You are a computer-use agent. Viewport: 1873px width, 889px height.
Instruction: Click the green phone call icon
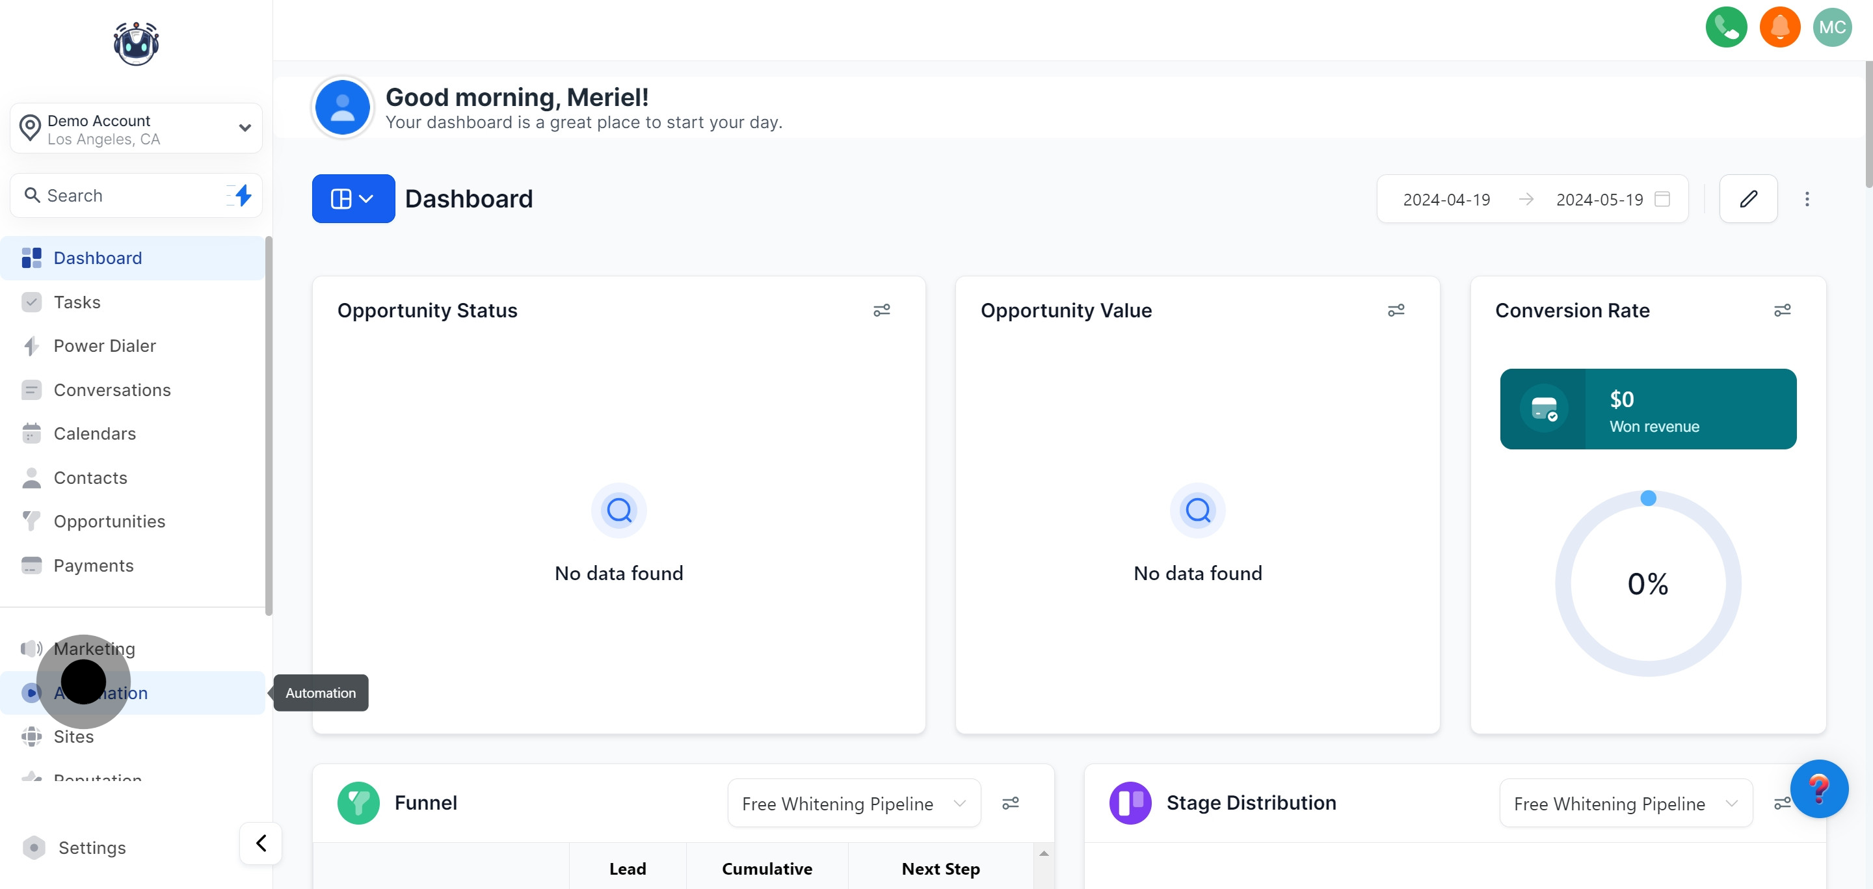(x=1725, y=27)
